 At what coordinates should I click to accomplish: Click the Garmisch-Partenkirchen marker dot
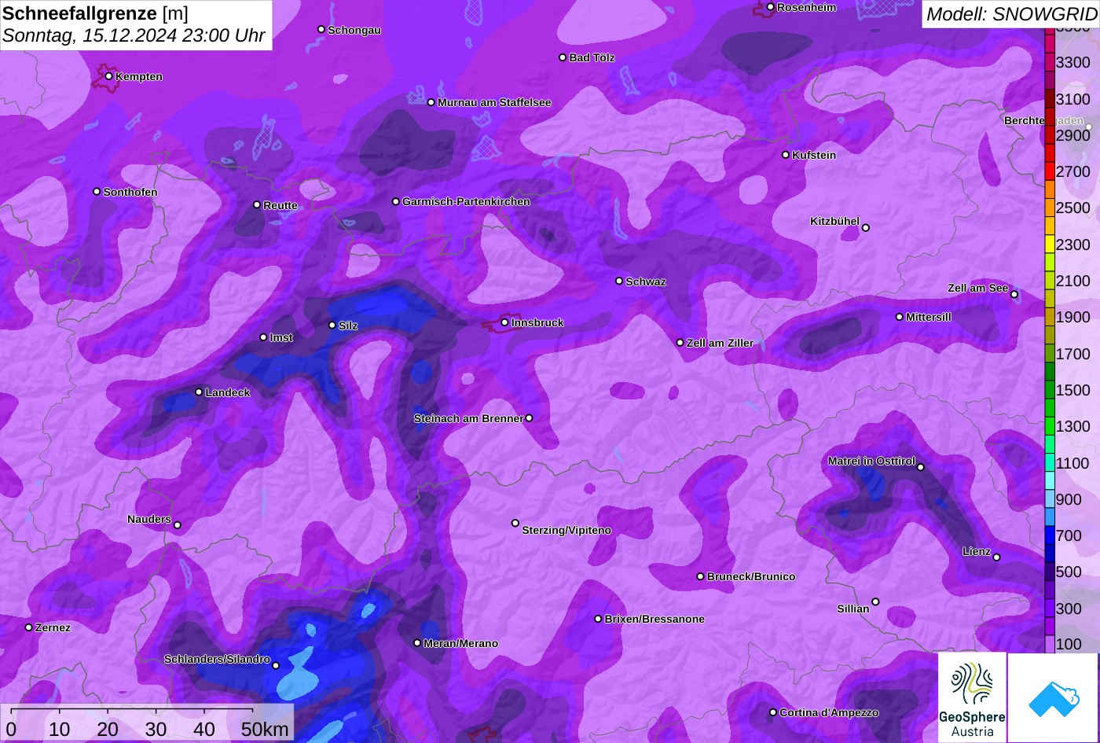(396, 201)
